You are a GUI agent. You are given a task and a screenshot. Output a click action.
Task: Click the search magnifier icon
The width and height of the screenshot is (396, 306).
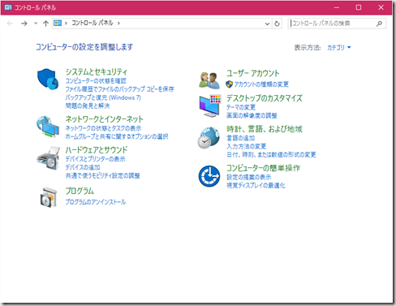tap(379, 24)
